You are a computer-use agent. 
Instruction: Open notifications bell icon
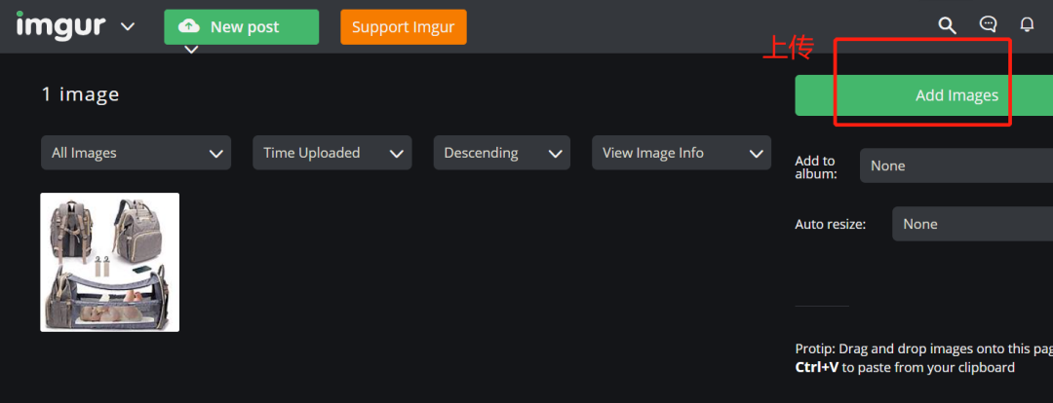tap(1027, 24)
